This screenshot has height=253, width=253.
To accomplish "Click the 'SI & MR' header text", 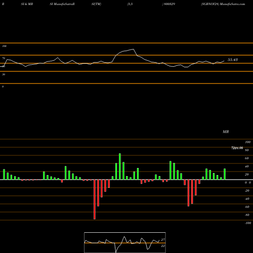I will (x=27, y=4).
